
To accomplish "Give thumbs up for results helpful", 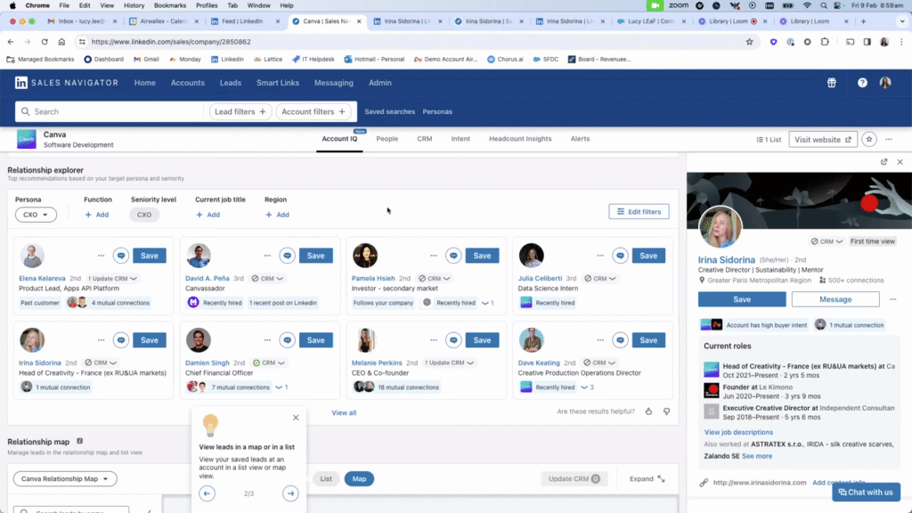I will point(648,411).
